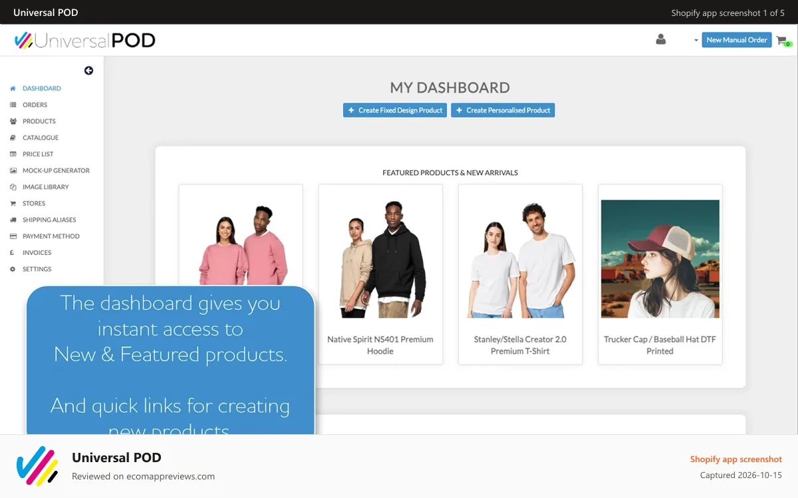Viewport: 798px width, 498px height.
Task: Open the PRICE LIST menu item
Action: pyautogui.click(x=38, y=154)
